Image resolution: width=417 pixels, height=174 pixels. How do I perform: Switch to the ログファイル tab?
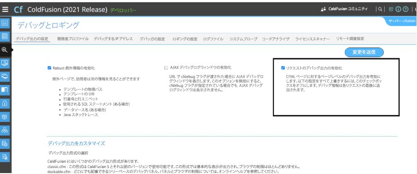pos(213,39)
